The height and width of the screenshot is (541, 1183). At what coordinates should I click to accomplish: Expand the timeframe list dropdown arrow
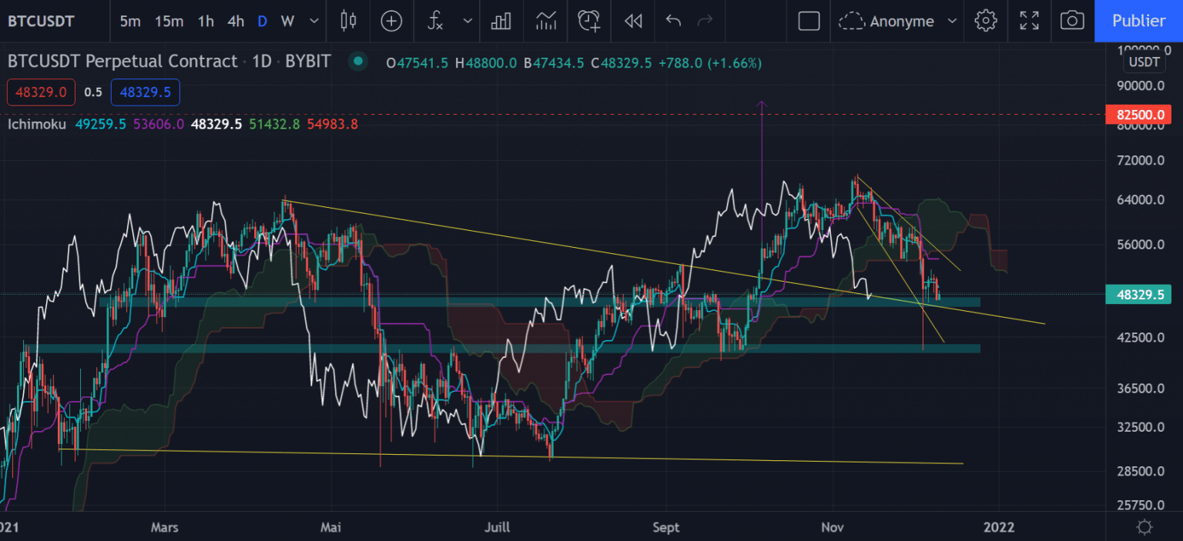(x=314, y=21)
